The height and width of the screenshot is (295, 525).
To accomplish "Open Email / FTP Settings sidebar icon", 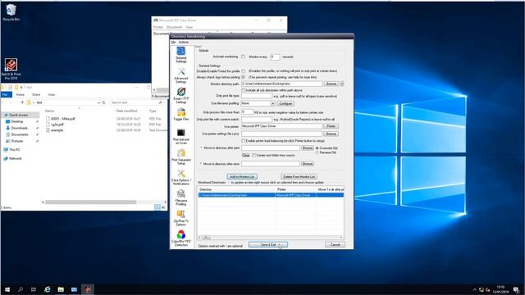I will 180,95.
